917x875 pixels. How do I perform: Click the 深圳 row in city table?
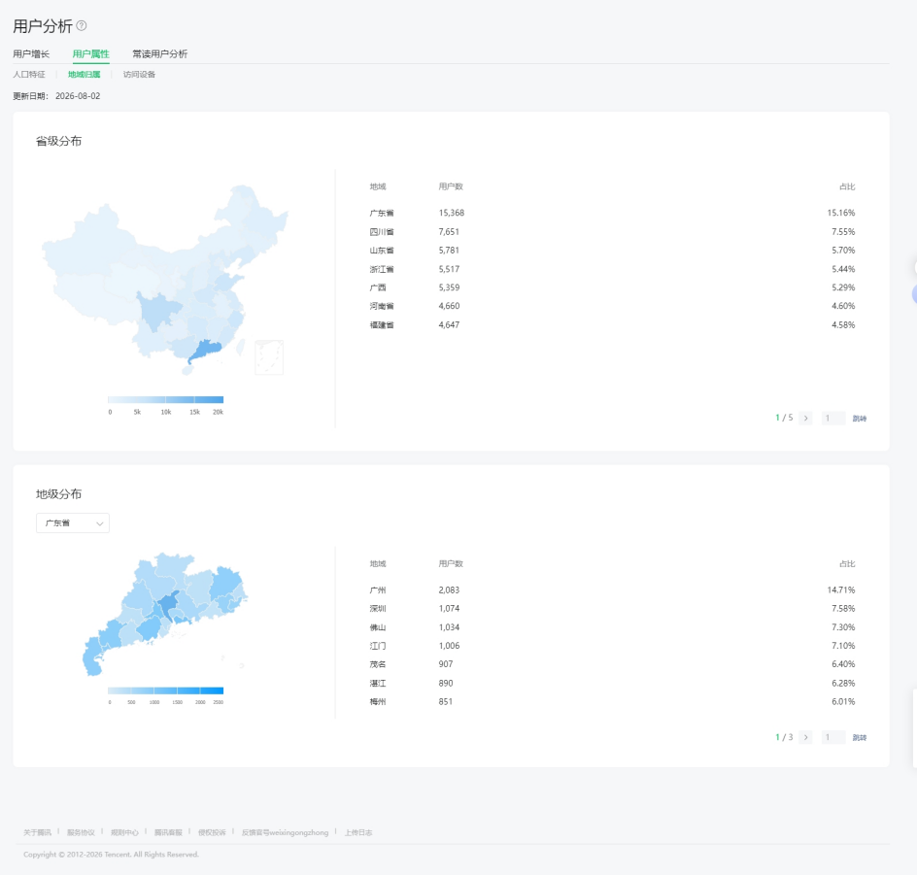[x=612, y=609]
